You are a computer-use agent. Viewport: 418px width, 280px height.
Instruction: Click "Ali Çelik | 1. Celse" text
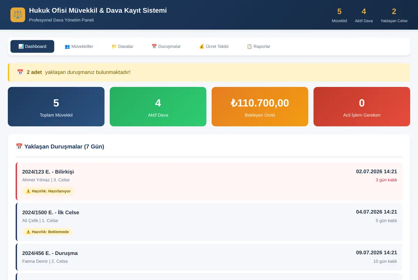pyautogui.click(x=40, y=221)
